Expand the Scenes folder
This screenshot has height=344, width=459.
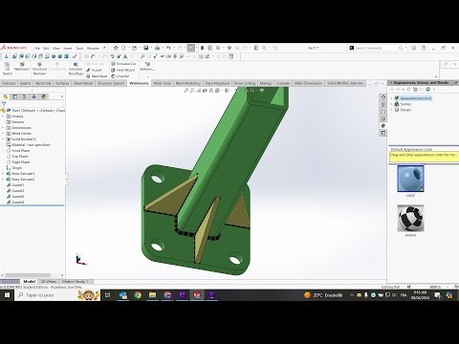392,104
